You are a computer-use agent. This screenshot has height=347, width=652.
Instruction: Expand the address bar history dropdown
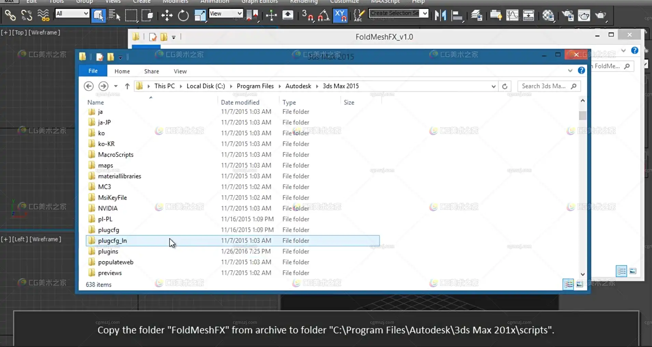493,86
